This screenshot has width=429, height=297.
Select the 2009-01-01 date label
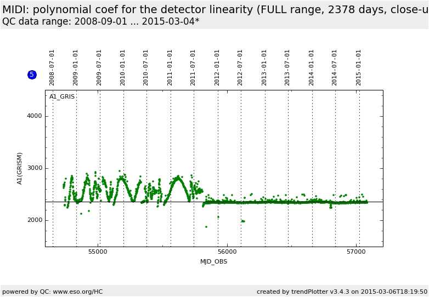(x=76, y=67)
